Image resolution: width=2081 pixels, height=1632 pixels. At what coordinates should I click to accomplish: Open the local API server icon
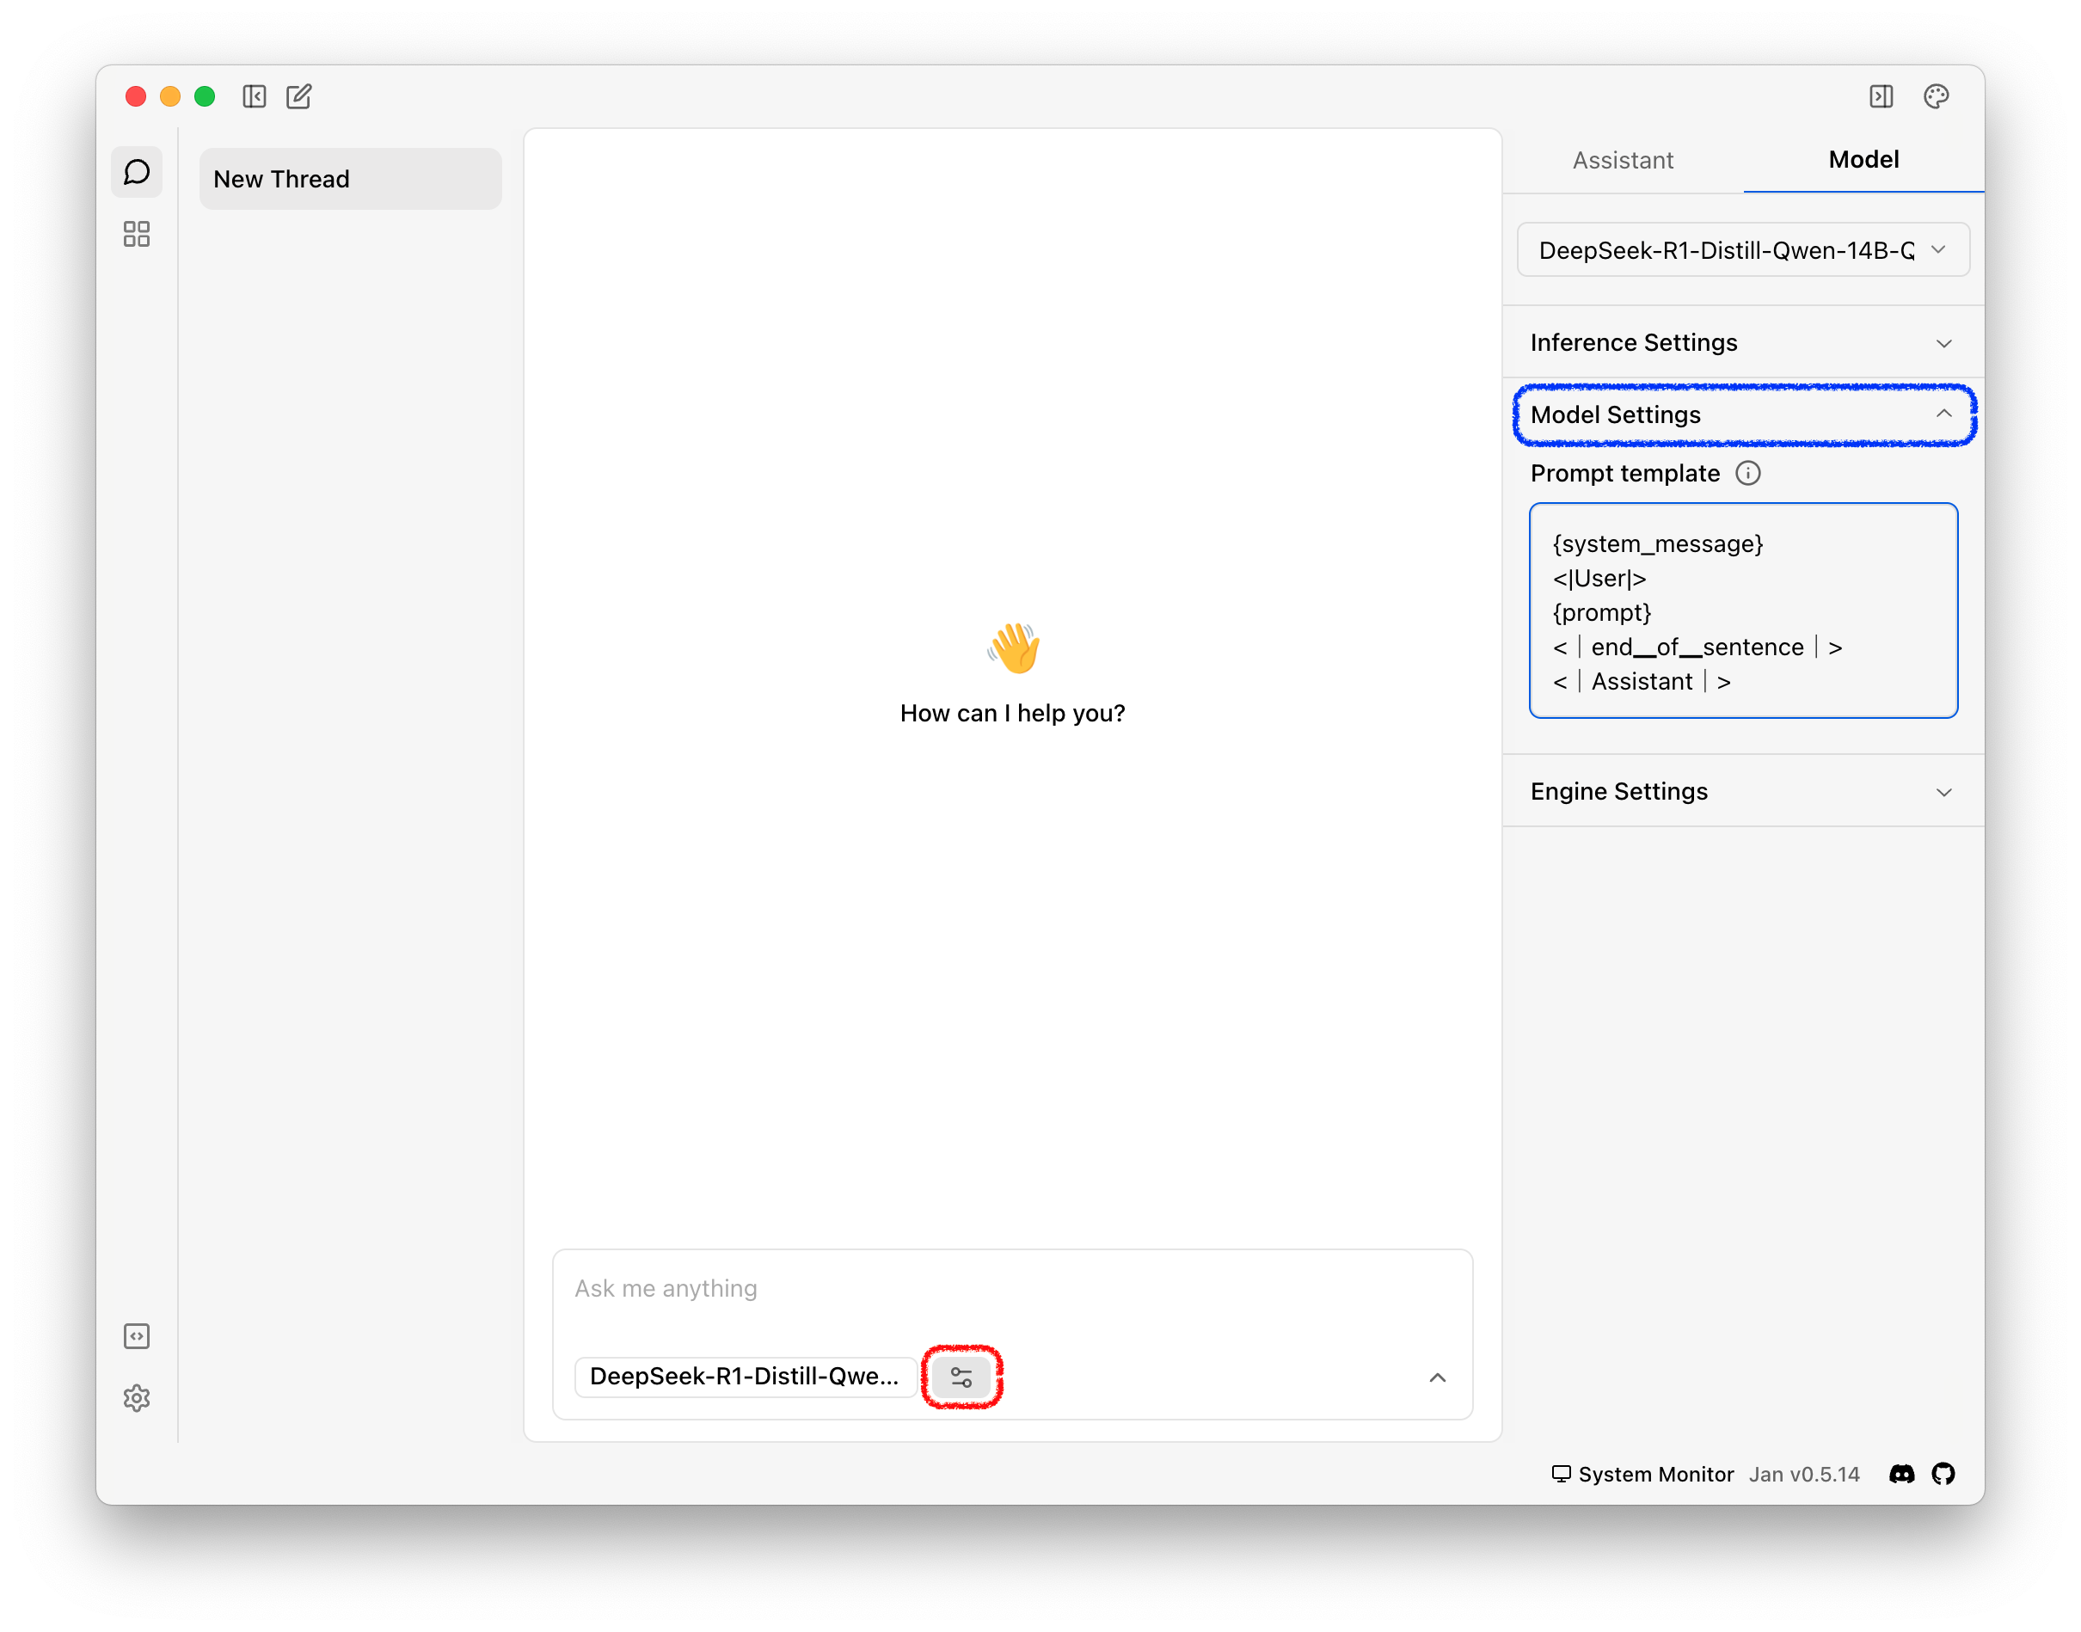(x=137, y=1336)
